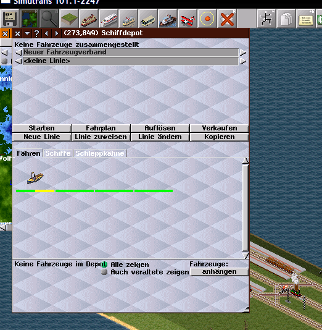The image size is (322, 330).
Task: Switch to the Schleppkähne tab
Action: coord(100,153)
